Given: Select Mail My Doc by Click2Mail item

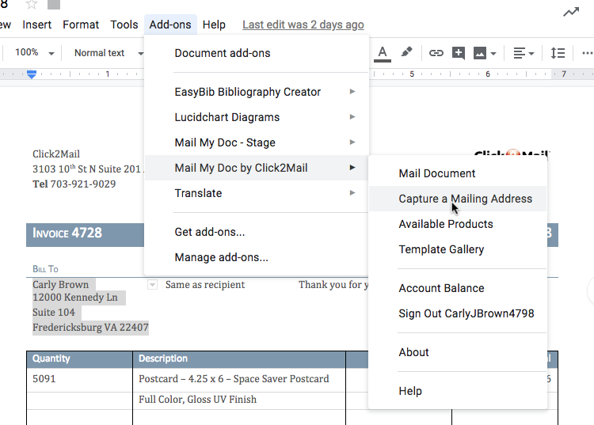Looking at the screenshot, I should click(257, 168).
